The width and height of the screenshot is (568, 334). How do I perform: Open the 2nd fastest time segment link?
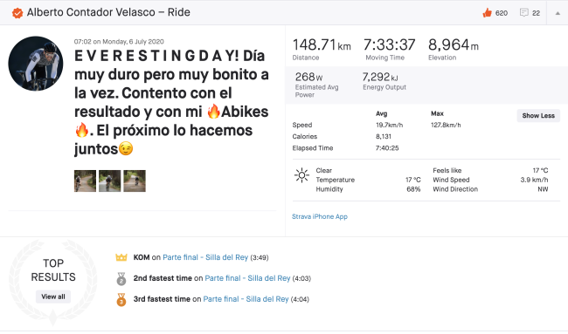click(x=247, y=278)
